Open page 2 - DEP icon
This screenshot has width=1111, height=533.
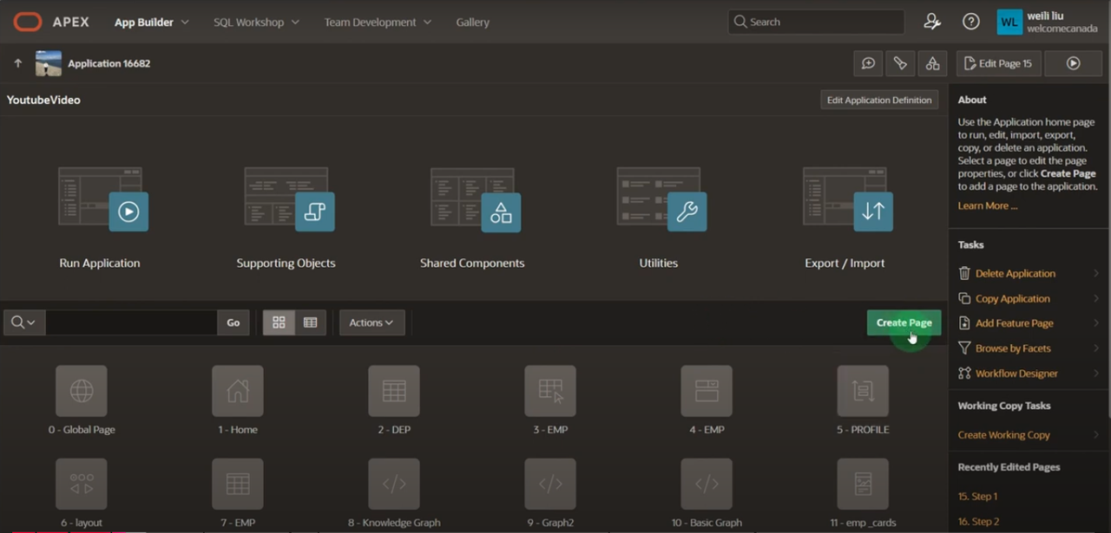(x=394, y=391)
